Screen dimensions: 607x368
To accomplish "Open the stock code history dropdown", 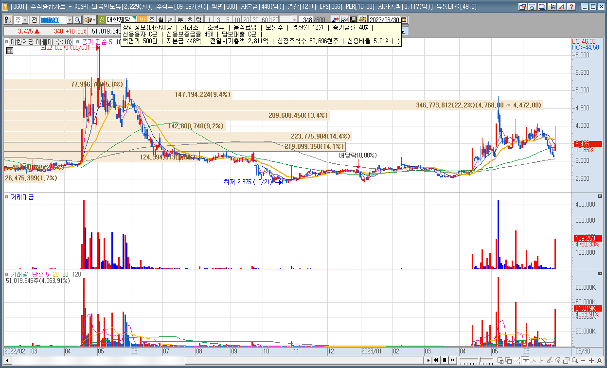I will (70, 20).
